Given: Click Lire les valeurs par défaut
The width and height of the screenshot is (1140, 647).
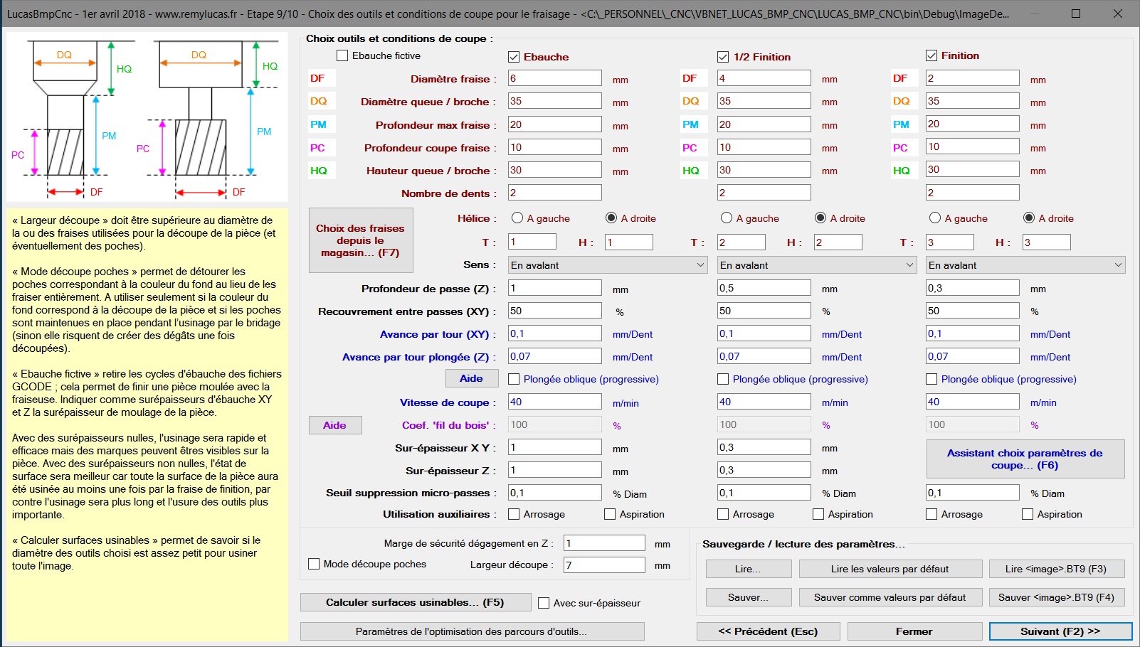Looking at the screenshot, I should click(890, 569).
